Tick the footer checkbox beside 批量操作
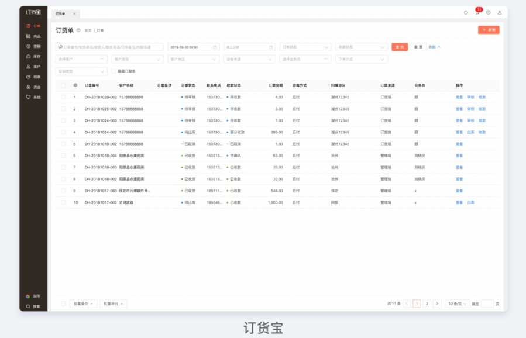Screen dimensions: 526x338 (63, 304)
